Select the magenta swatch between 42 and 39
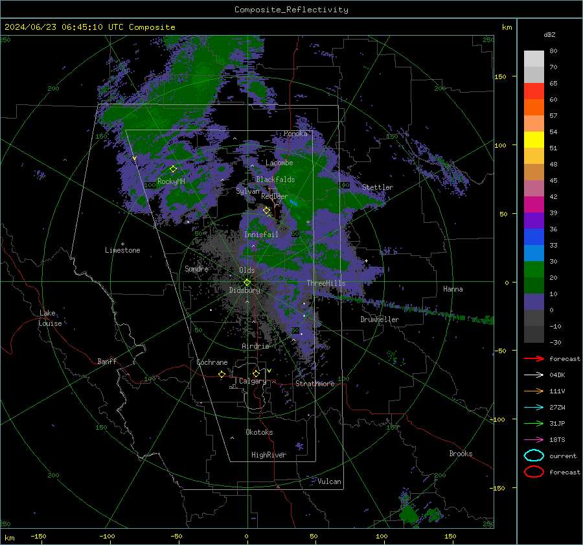This screenshot has width=583, height=545. 534,204
